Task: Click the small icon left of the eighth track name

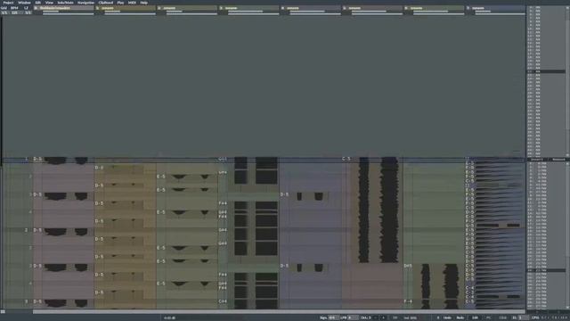Action: tap(468, 8)
